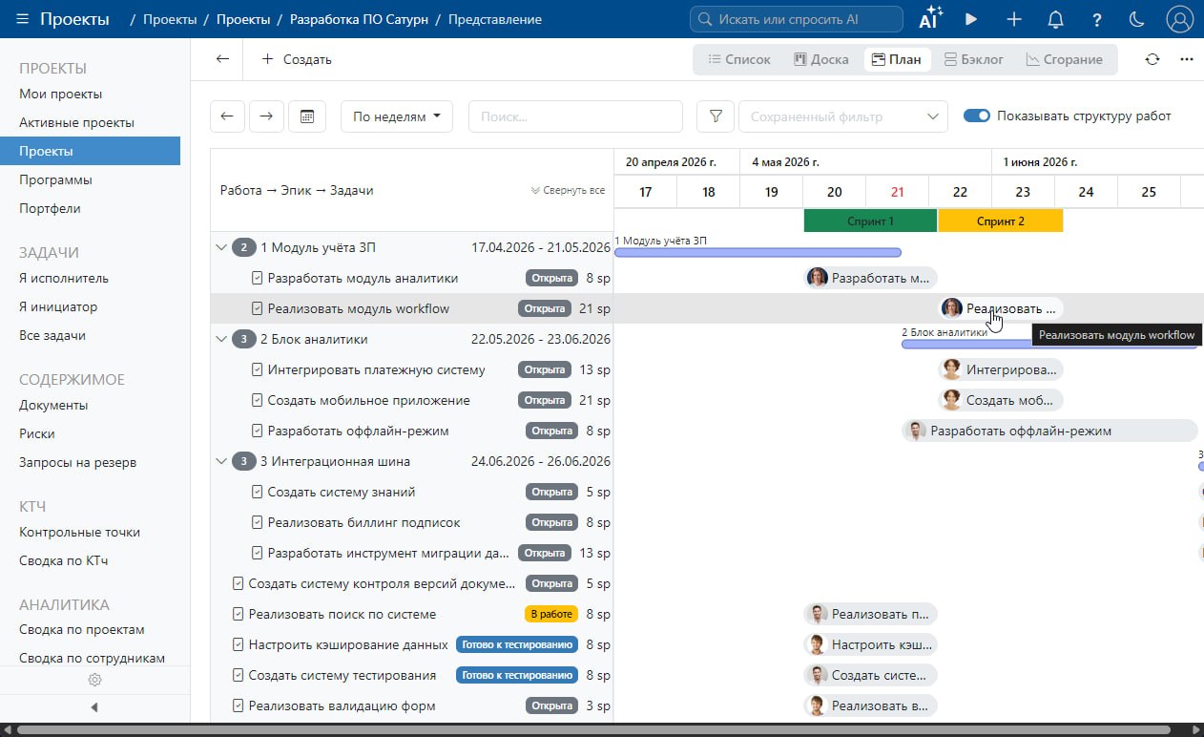Screen dimensions: 1204x737
Task: Open the Сохраненный фильтр dropdown
Action: pyautogui.click(x=843, y=116)
